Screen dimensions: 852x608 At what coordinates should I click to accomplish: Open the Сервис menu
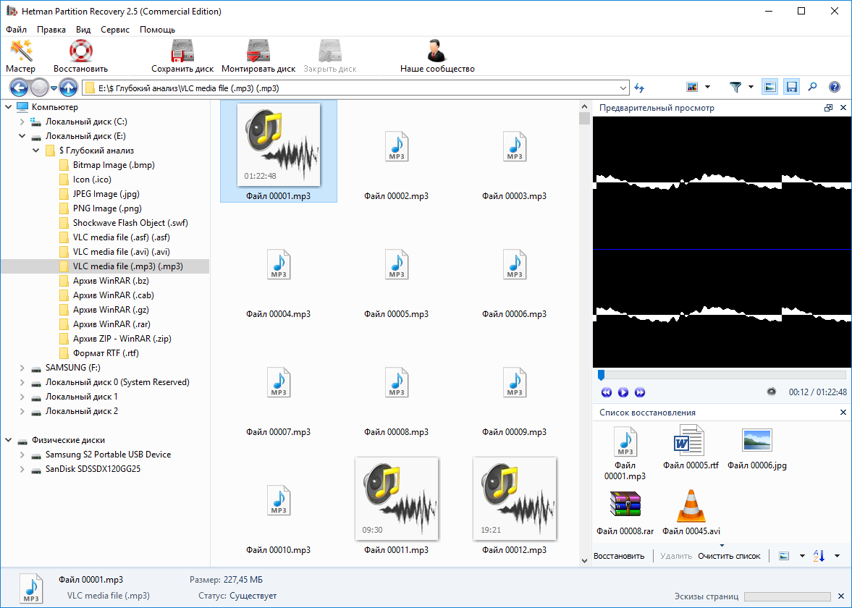point(115,30)
